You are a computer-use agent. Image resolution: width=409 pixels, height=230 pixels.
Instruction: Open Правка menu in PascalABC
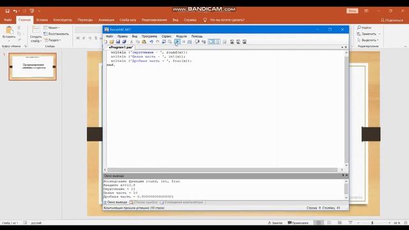(x=122, y=36)
